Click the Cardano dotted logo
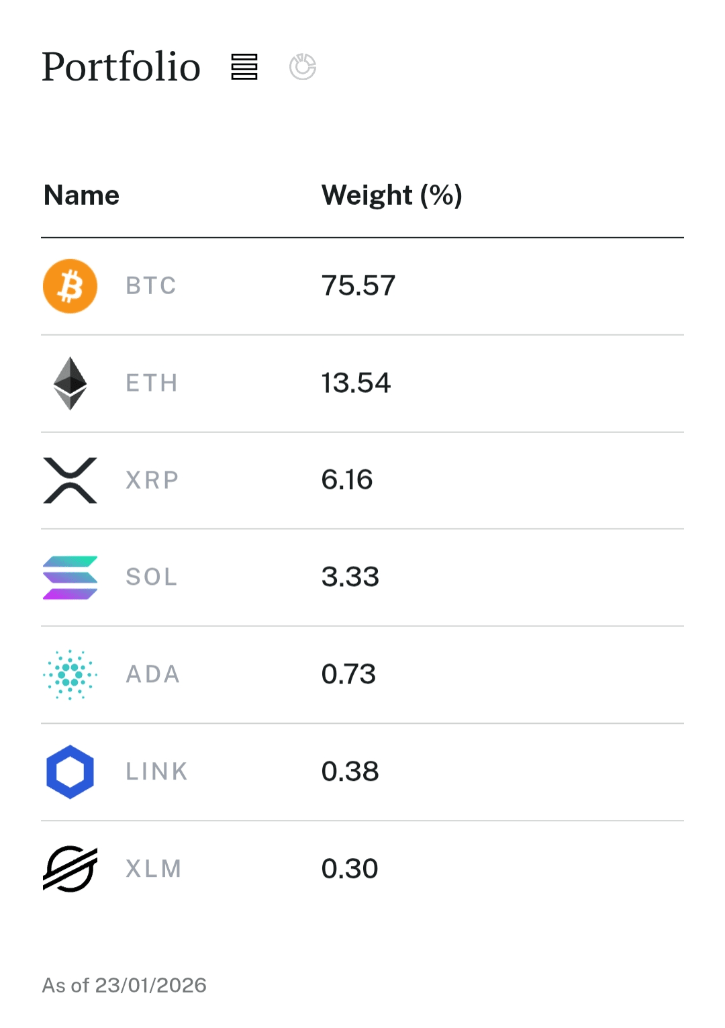The image size is (725, 1028). tap(70, 674)
